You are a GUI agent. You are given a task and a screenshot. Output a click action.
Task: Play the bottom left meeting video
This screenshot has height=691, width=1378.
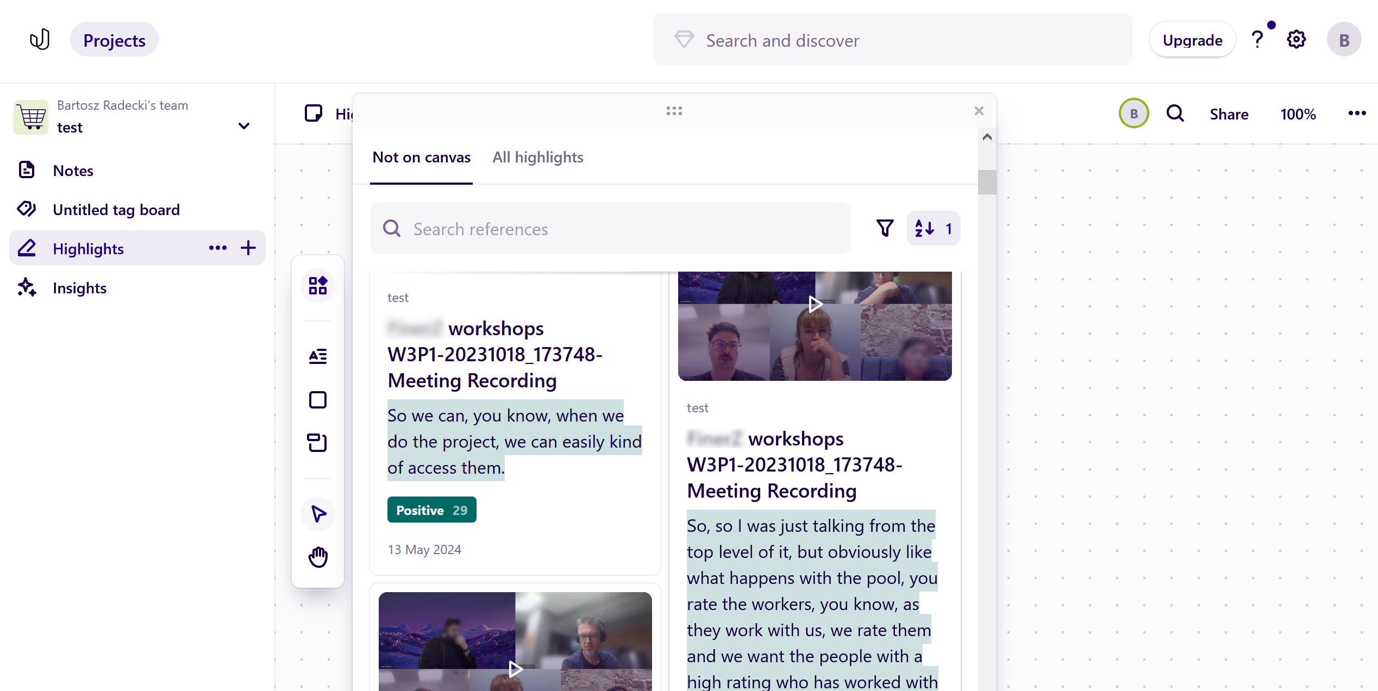coord(515,669)
